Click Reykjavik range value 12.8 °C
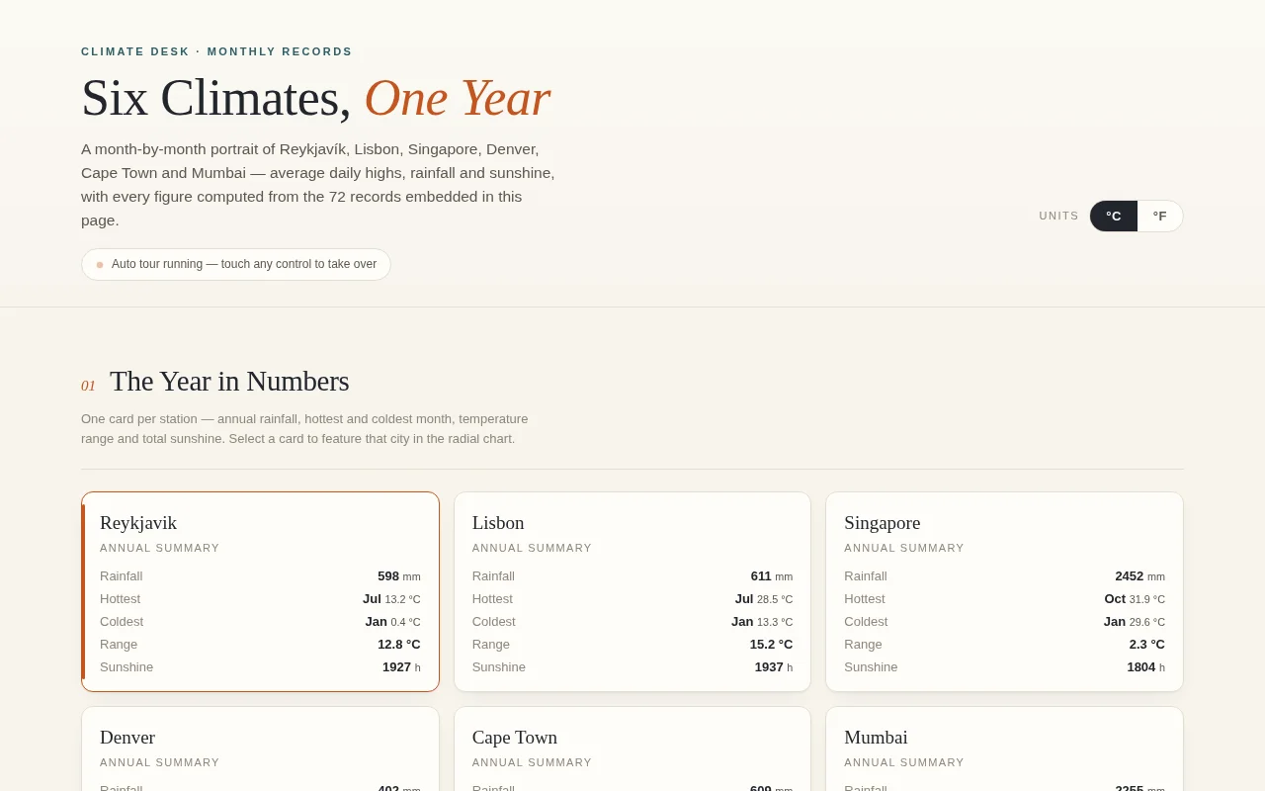Screen dimensions: 1265x791 [x=399, y=645]
